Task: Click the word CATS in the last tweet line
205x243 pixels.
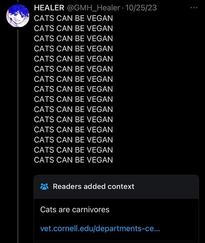Action: point(44,160)
